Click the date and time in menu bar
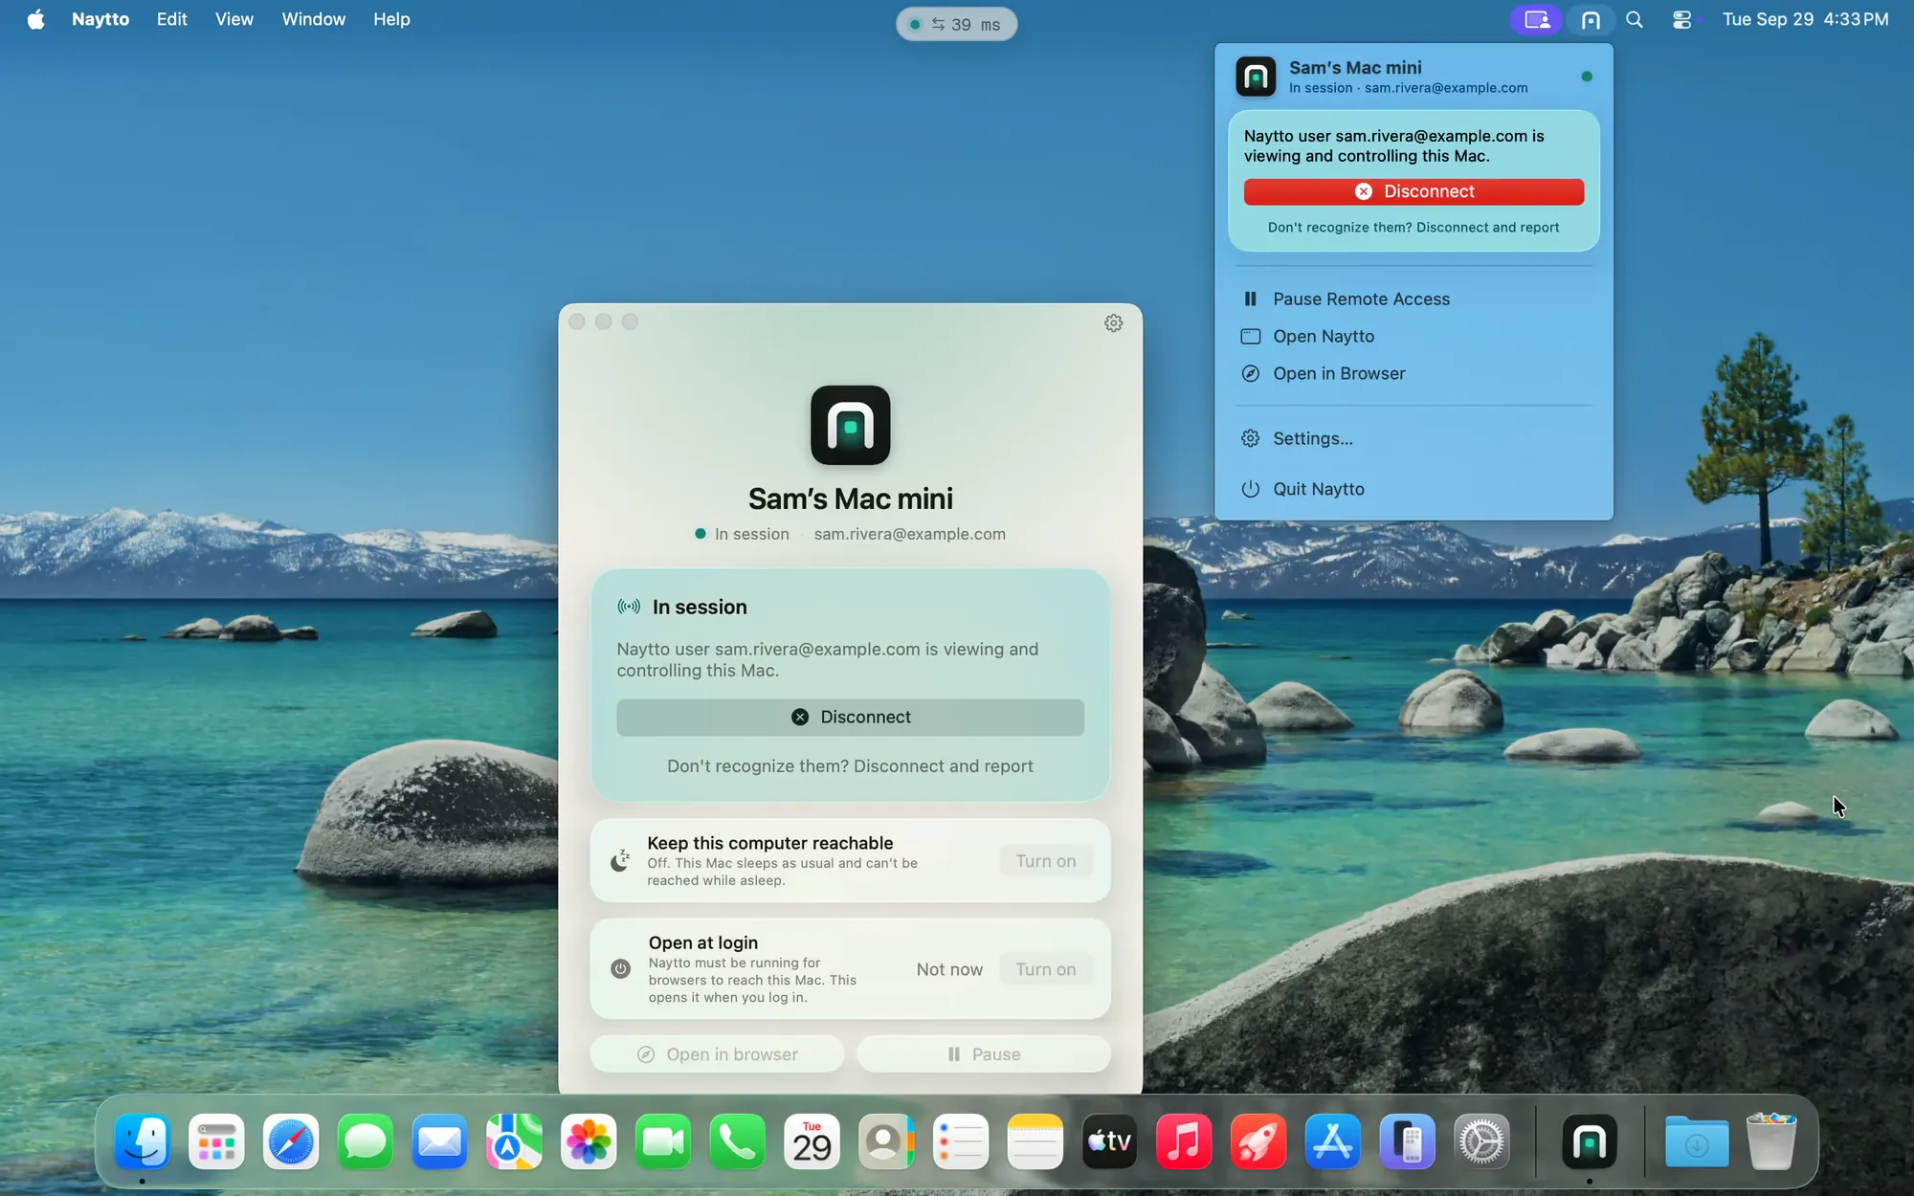Viewport: 1914px width, 1196px height. coord(1805,19)
